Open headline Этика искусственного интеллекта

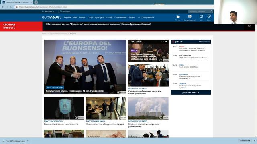pos(61,124)
